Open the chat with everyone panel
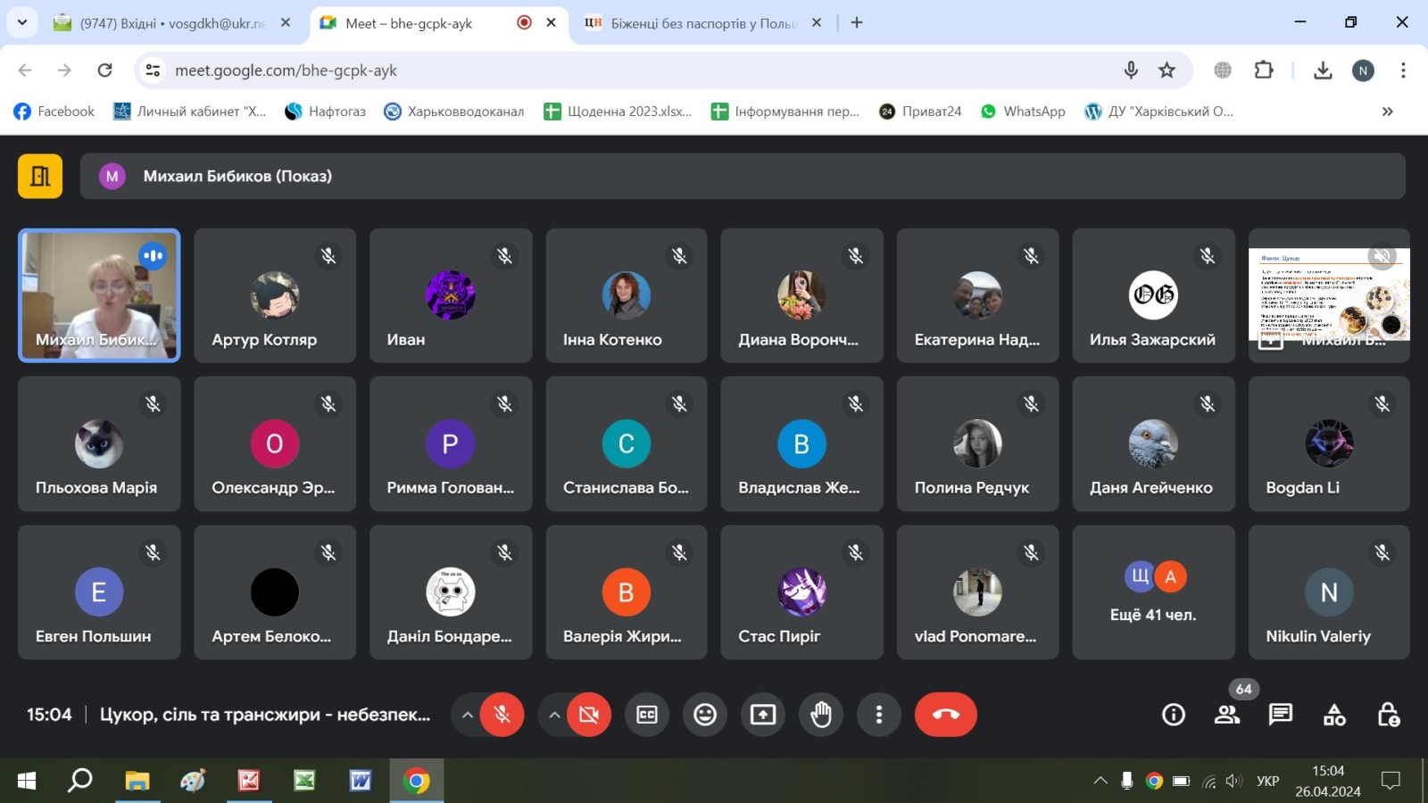1428x803 pixels. tap(1281, 715)
